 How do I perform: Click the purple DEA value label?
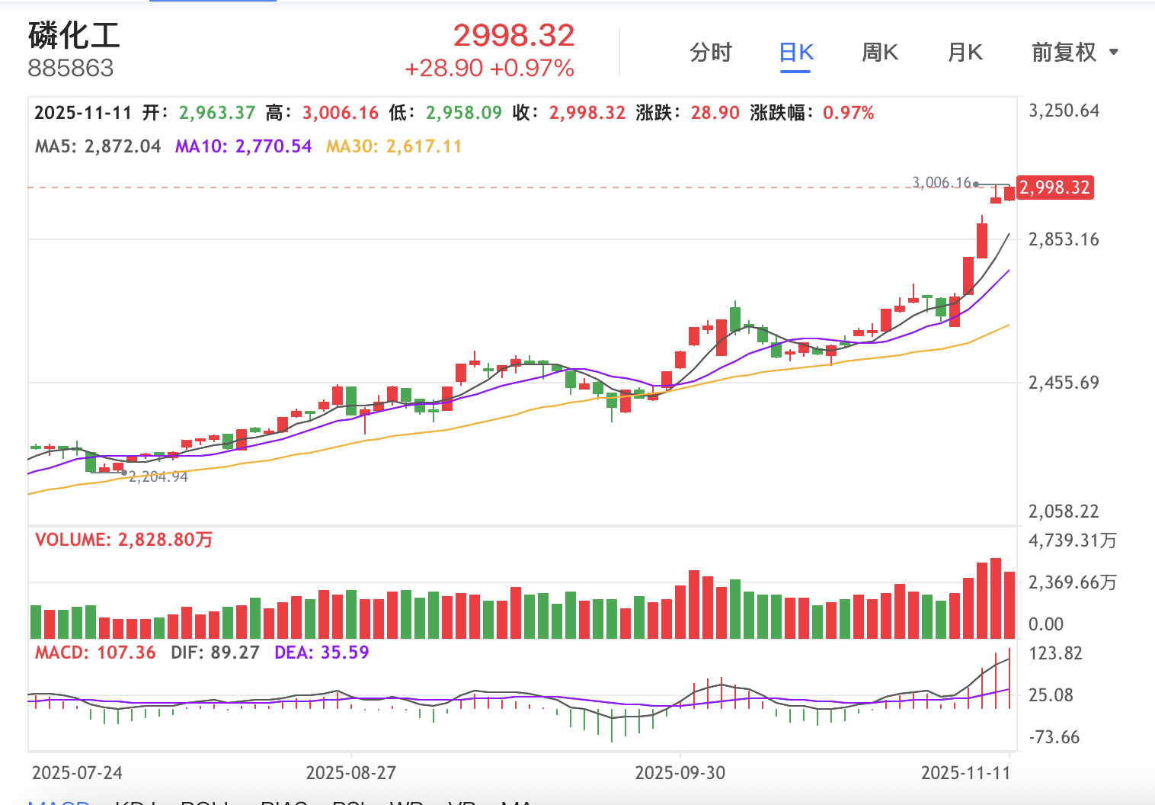click(322, 653)
